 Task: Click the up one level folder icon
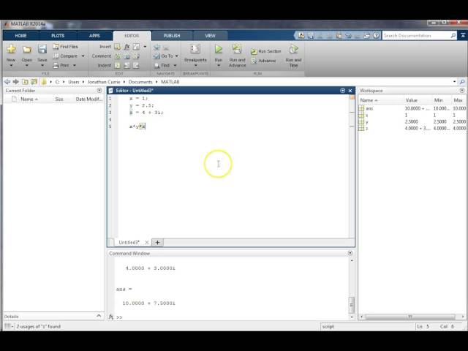coord(25,81)
